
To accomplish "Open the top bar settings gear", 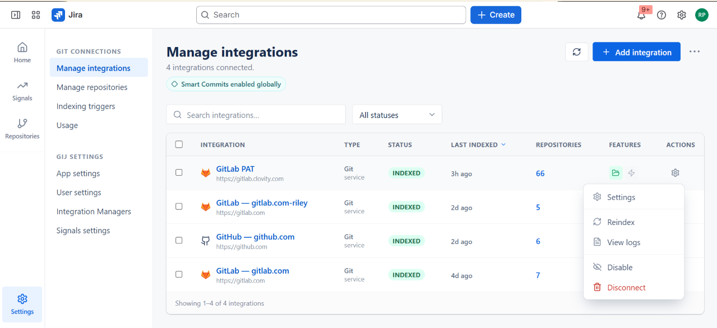I will [x=682, y=15].
